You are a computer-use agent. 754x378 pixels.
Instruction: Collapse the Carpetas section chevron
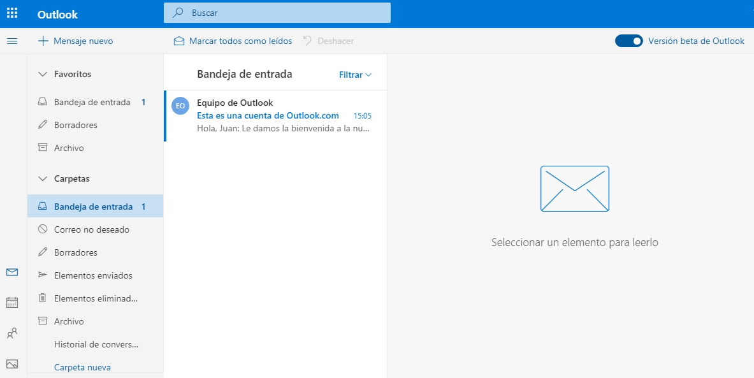(43, 178)
